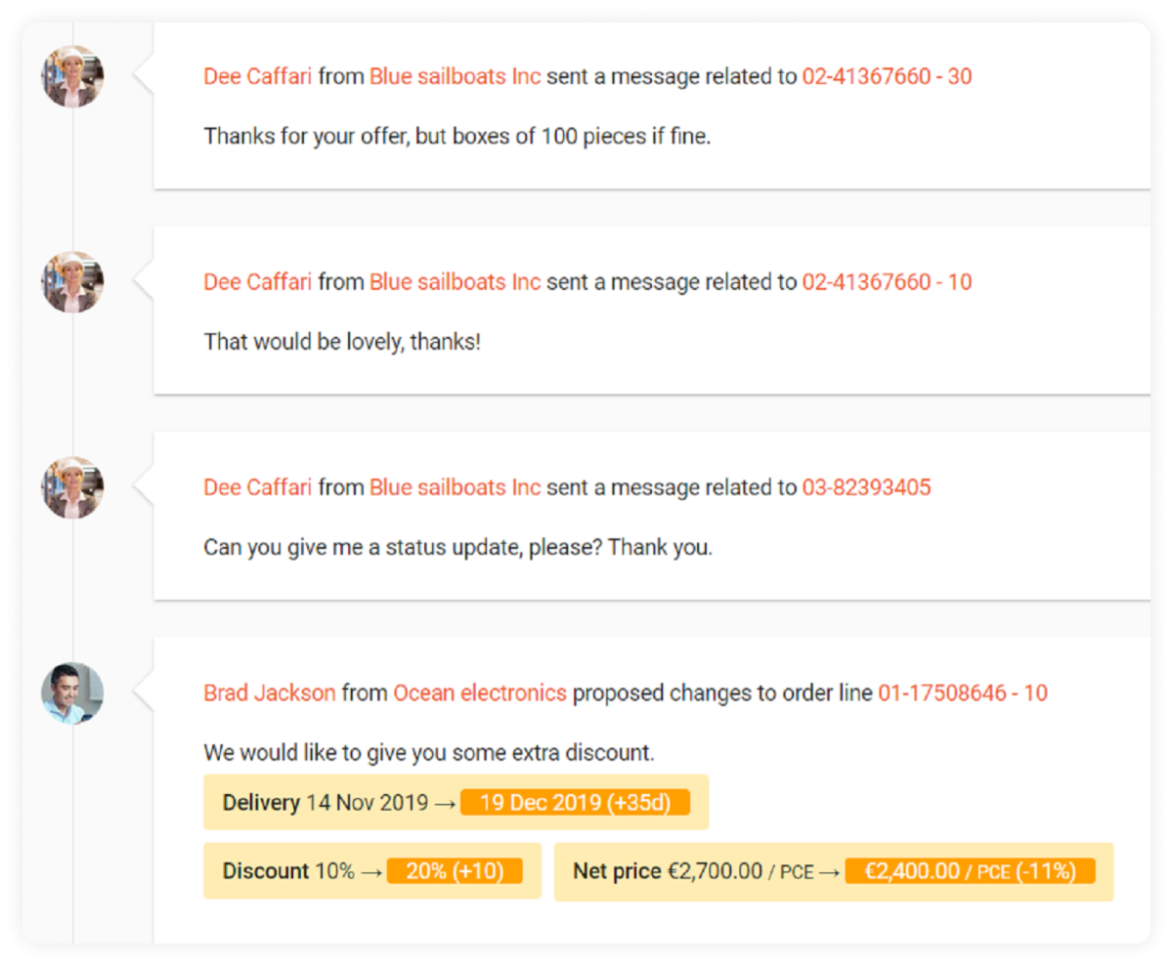Click Dee Caffari's avatar beside the status update request
The image size is (1173, 966).
(x=72, y=487)
